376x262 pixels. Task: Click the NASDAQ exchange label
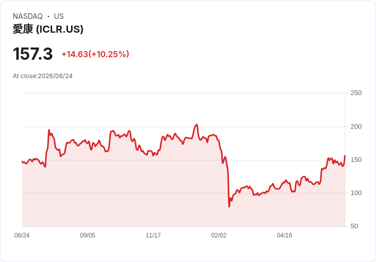pyautogui.click(x=28, y=16)
